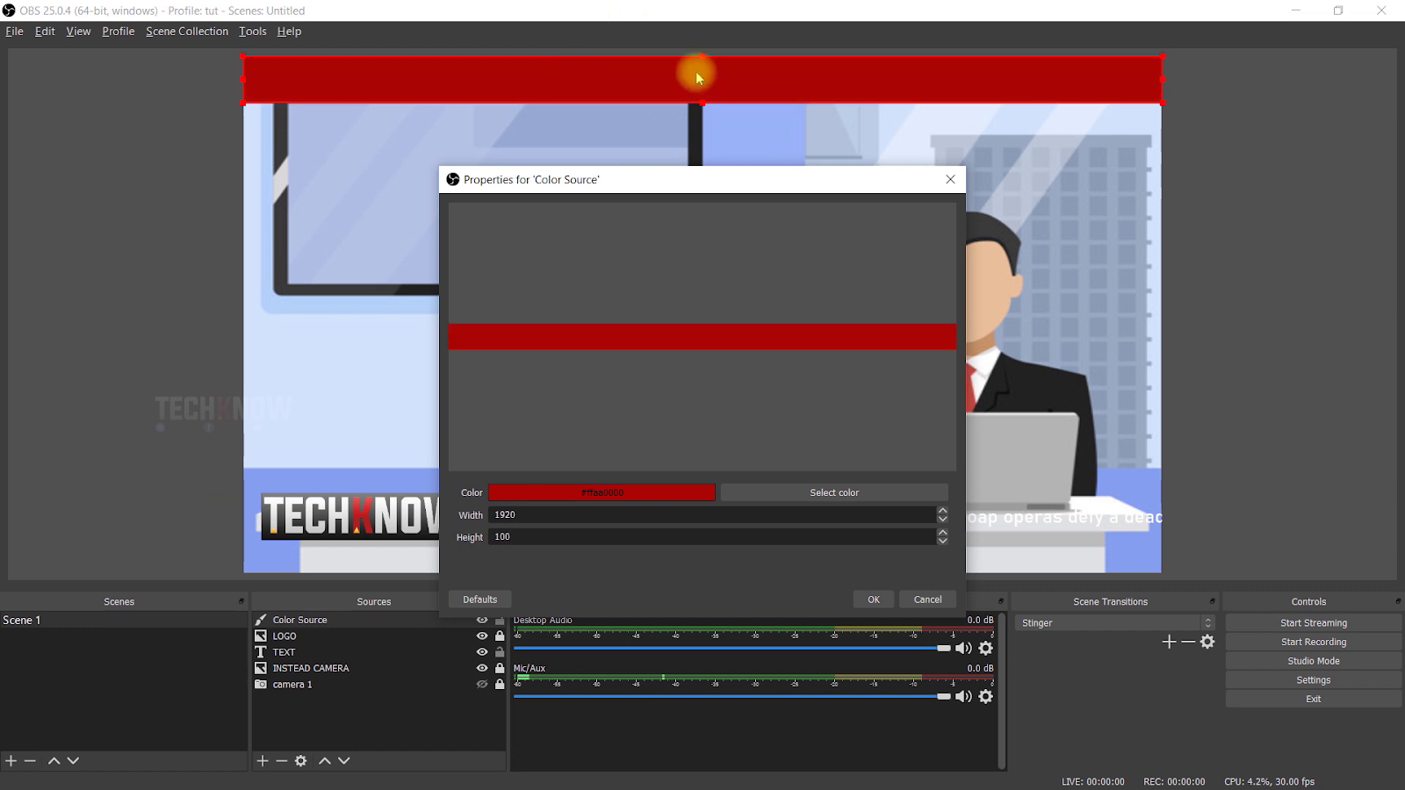This screenshot has width=1405, height=790.
Task: Increase the Width value with up arrow
Action: (x=942, y=510)
